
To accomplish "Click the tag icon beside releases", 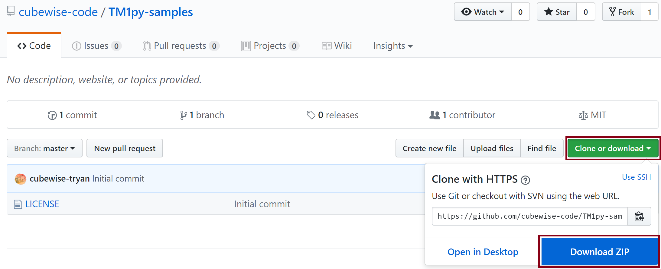I will click(x=311, y=115).
